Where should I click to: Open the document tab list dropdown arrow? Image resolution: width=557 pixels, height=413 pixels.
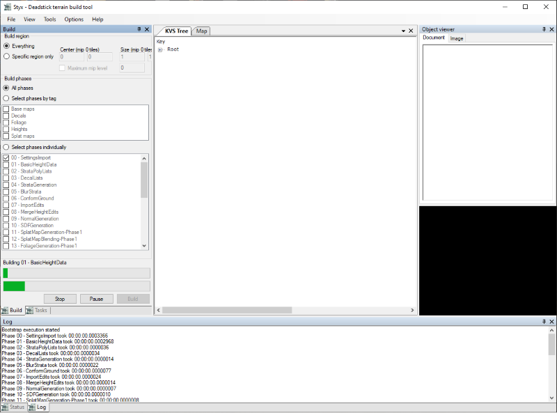[403, 31]
